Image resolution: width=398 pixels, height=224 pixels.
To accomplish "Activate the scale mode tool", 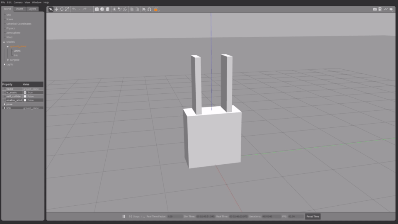I will coord(67,10).
